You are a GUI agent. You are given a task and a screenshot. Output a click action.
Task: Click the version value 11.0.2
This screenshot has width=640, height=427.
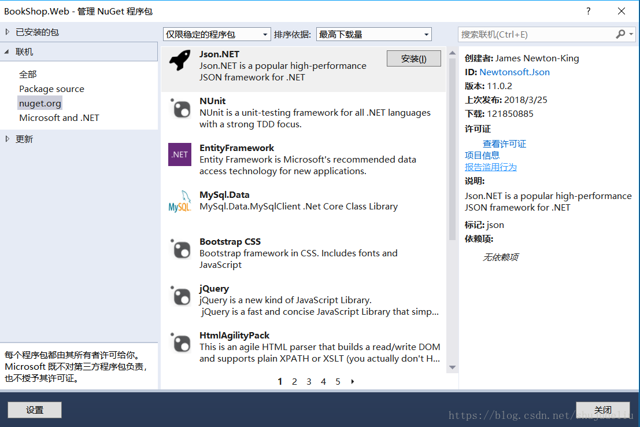[x=500, y=86]
